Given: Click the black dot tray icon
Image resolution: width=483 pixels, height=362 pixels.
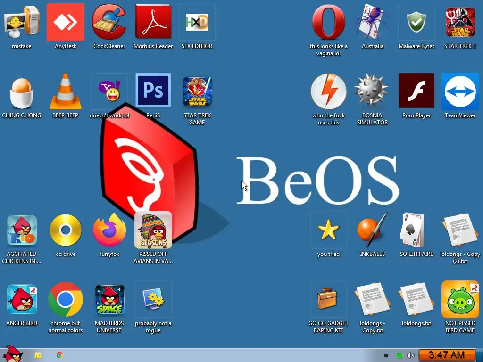Looking at the screenshot, I should (386, 355).
